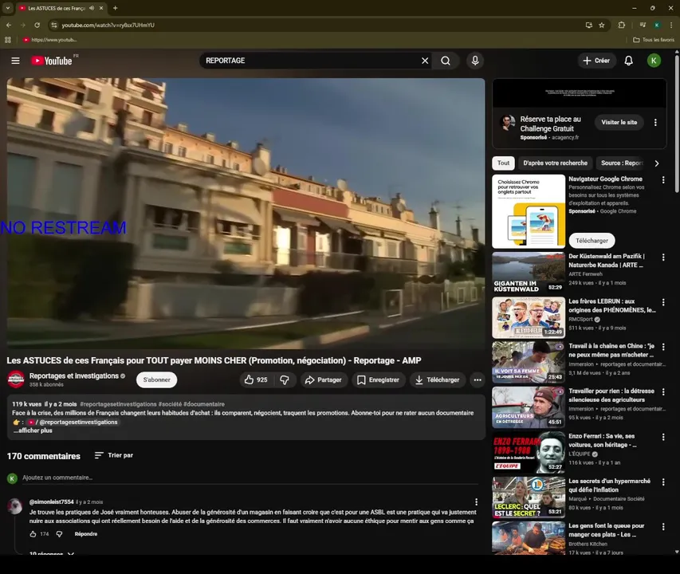
Task: Open the Trier par sort menu
Action: (114, 455)
